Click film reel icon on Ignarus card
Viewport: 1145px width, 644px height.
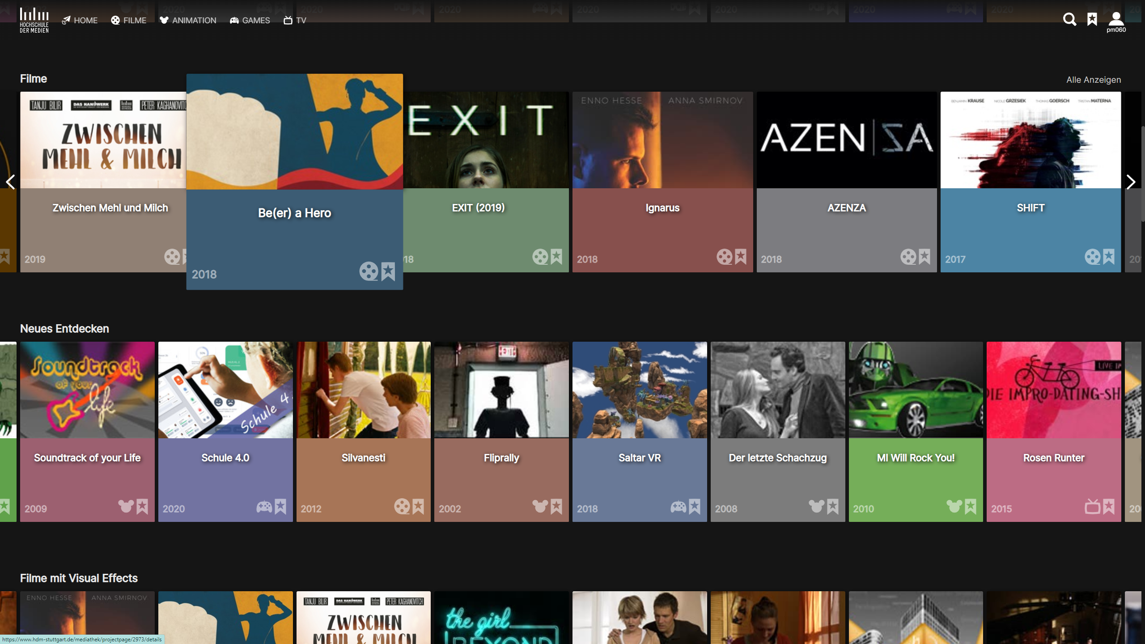coord(725,257)
